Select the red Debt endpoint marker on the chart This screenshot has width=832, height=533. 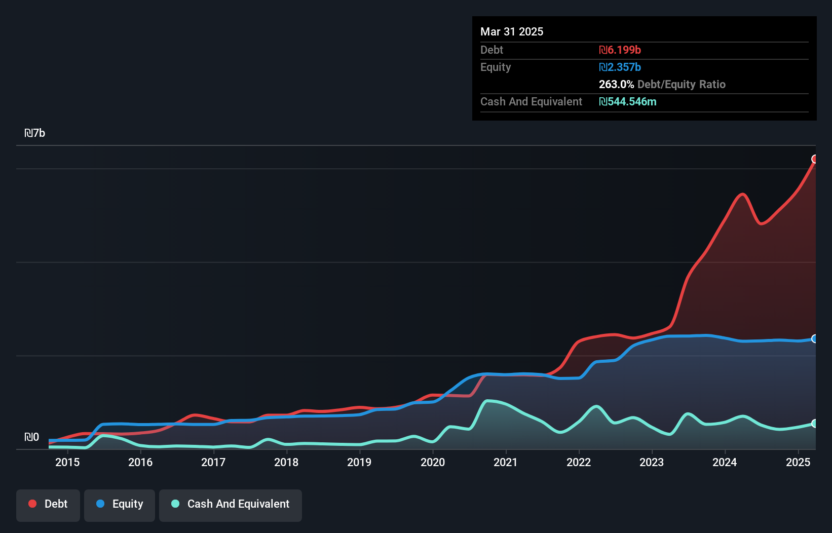pos(815,160)
